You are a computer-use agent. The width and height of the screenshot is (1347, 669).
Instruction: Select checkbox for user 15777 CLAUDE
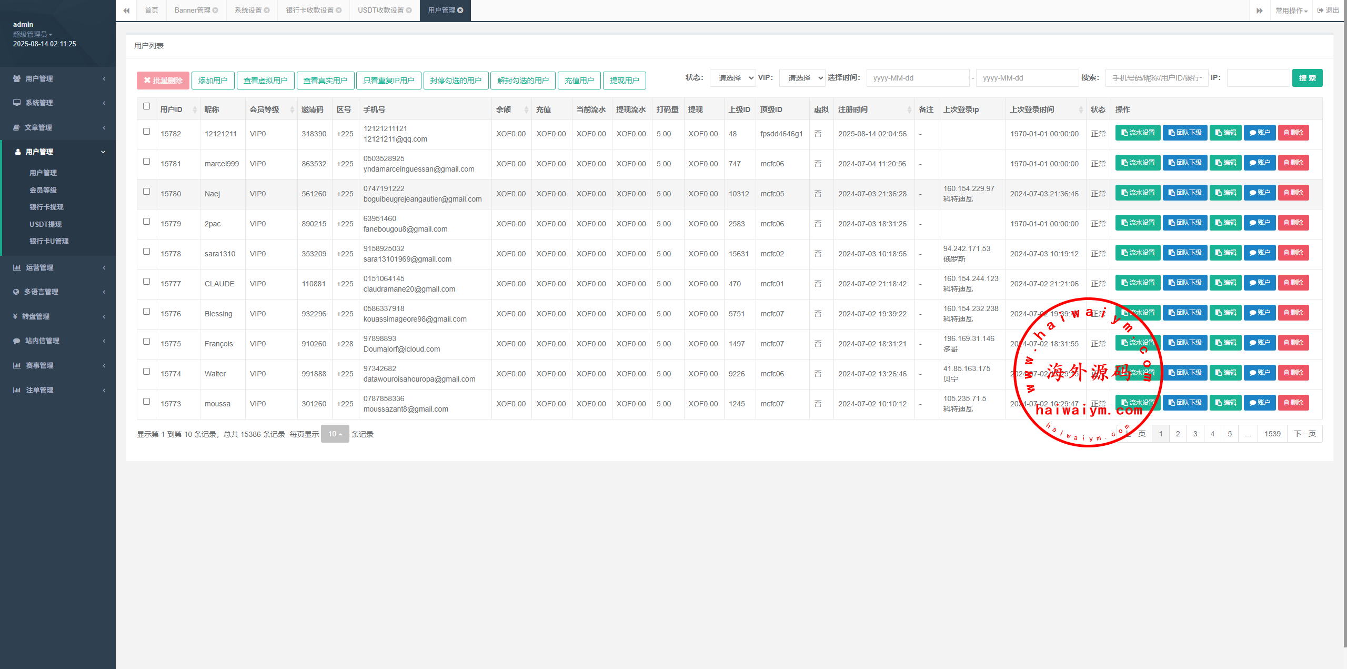[146, 282]
